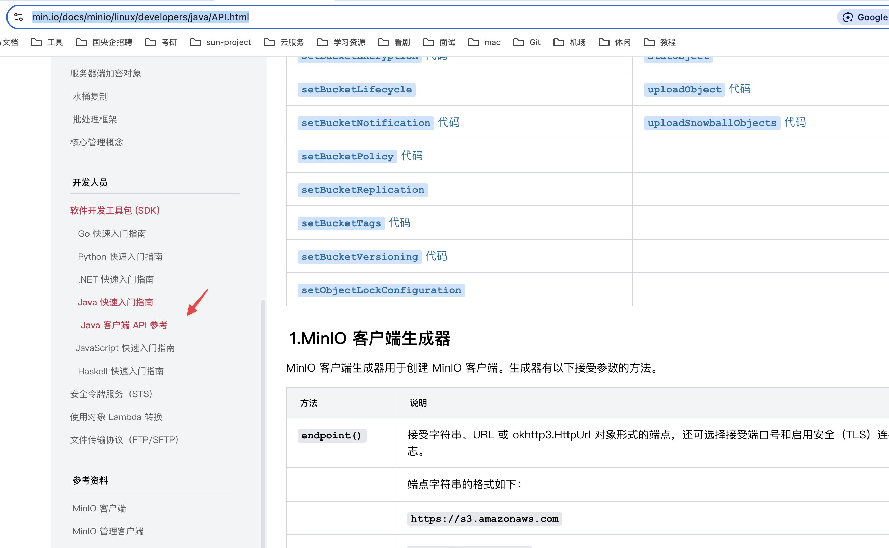Click the sidebar vertical scrollbar
This screenshot has width=889, height=548.
(263, 423)
